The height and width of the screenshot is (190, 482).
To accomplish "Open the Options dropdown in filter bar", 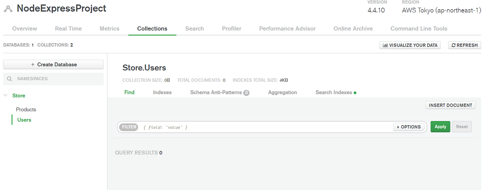I will 409,127.
